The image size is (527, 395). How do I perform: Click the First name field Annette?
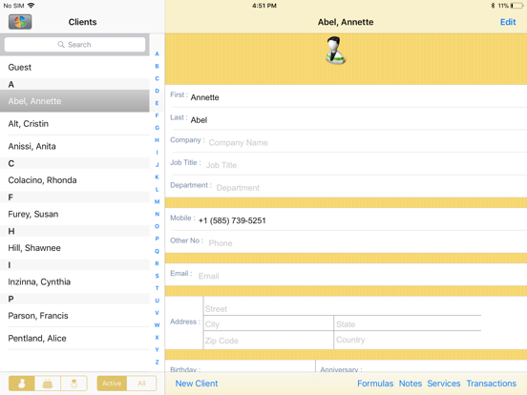click(x=347, y=97)
